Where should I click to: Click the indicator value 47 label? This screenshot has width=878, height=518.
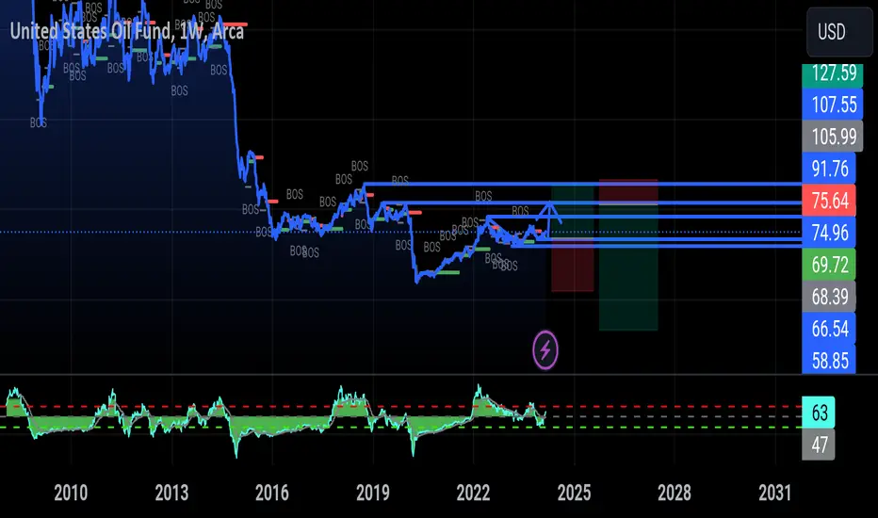(819, 445)
